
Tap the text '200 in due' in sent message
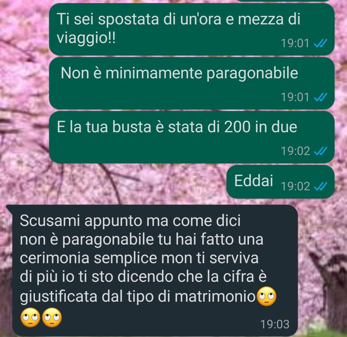pyautogui.click(x=261, y=127)
